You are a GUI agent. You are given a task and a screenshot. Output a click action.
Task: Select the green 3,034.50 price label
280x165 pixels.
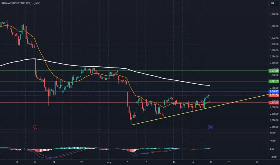click(x=274, y=71)
